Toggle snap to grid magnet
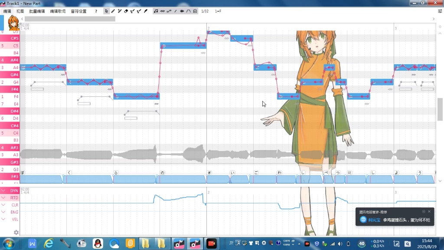 pyautogui.click(x=195, y=11)
